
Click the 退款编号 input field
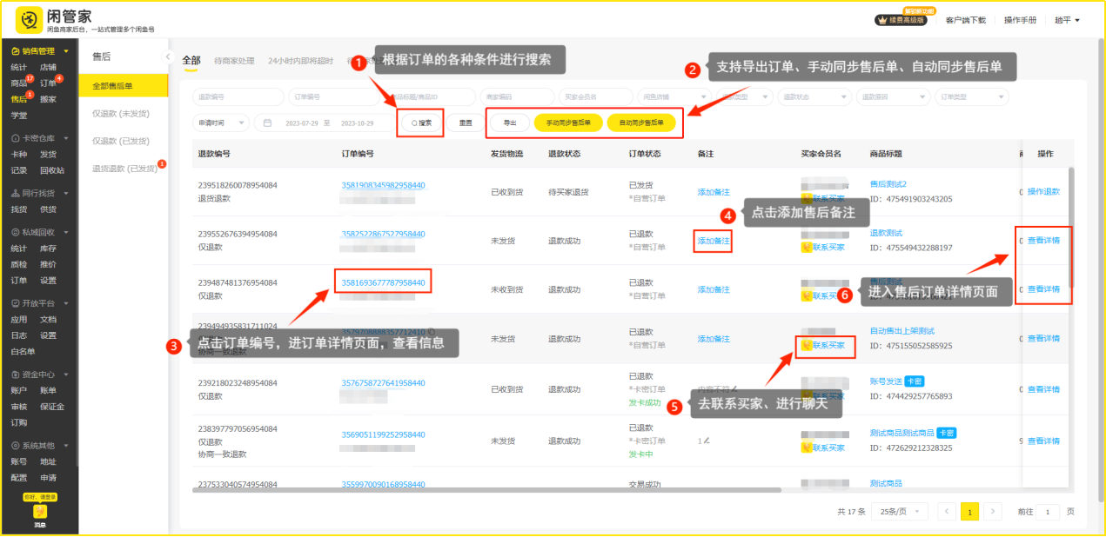pos(236,96)
